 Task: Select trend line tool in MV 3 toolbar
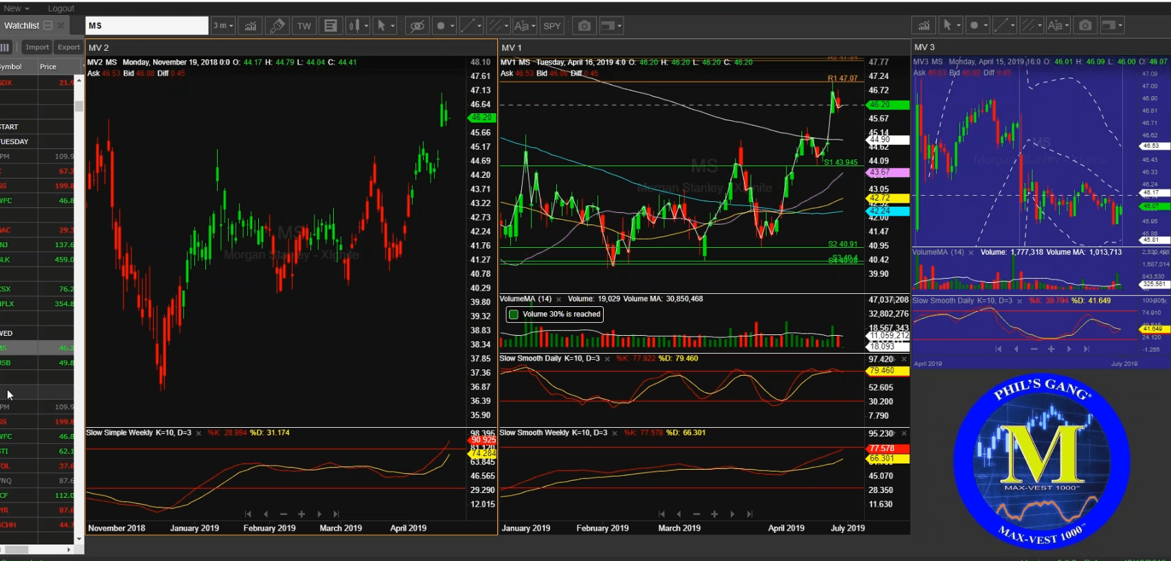pyautogui.click(x=1001, y=26)
